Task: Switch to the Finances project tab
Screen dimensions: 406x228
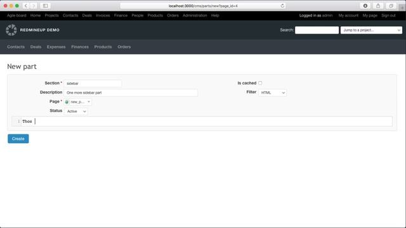Action: pyautogui.click(x=80, y=47)
